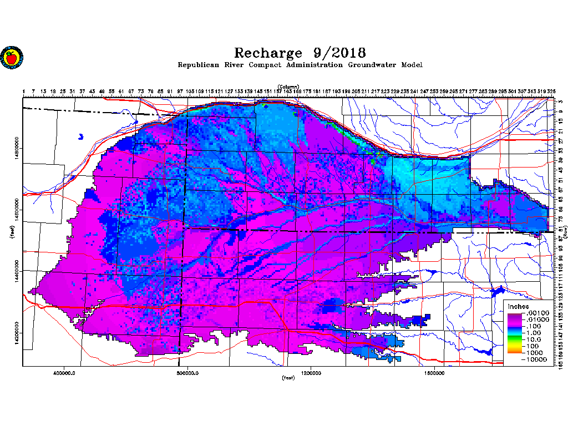Click the small blue lake in northwest corner
The width and height of the screenshot is (568, 426).
pos(81,135)
